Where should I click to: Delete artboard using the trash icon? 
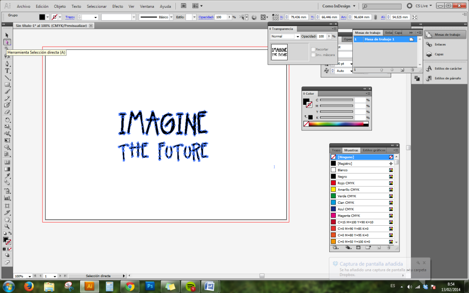pos(412,70)
